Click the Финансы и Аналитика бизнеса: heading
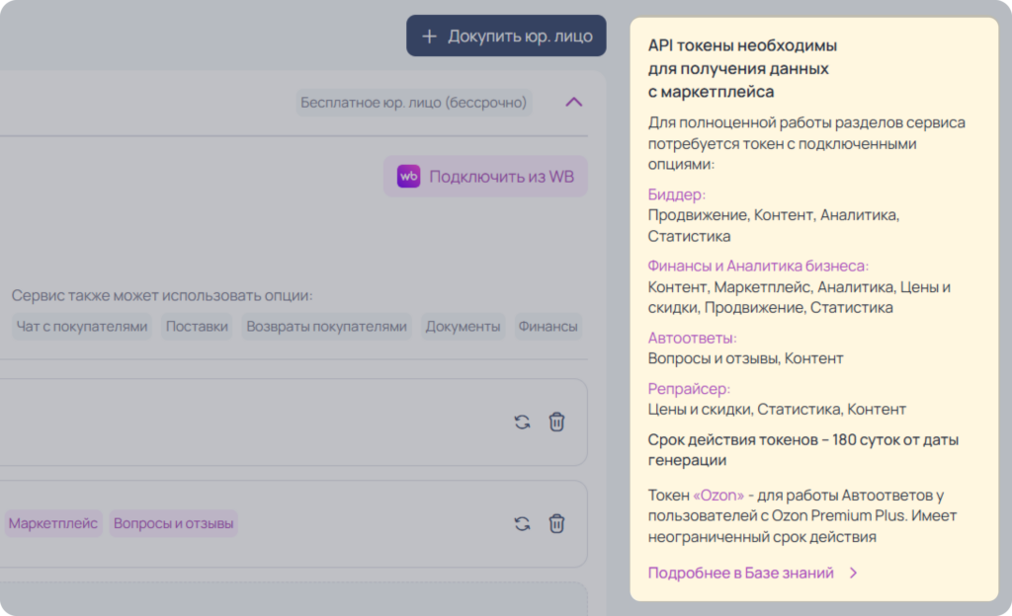The width and height of the screenshot is (1012, 616). click(x=758, y=267)
